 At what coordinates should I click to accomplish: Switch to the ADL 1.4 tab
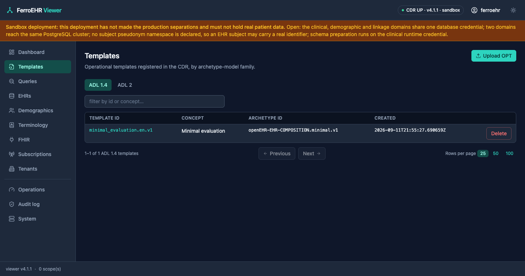pos(98,85)
